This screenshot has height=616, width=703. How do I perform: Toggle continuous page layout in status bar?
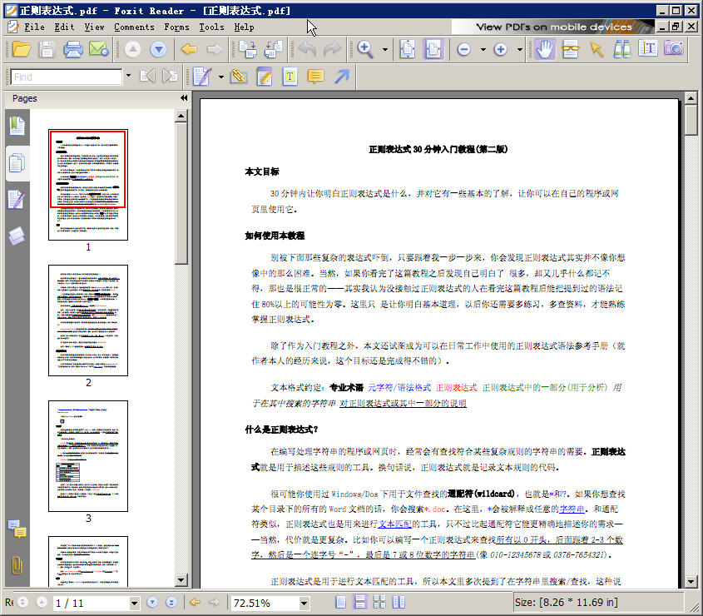[x=360, y=602]
